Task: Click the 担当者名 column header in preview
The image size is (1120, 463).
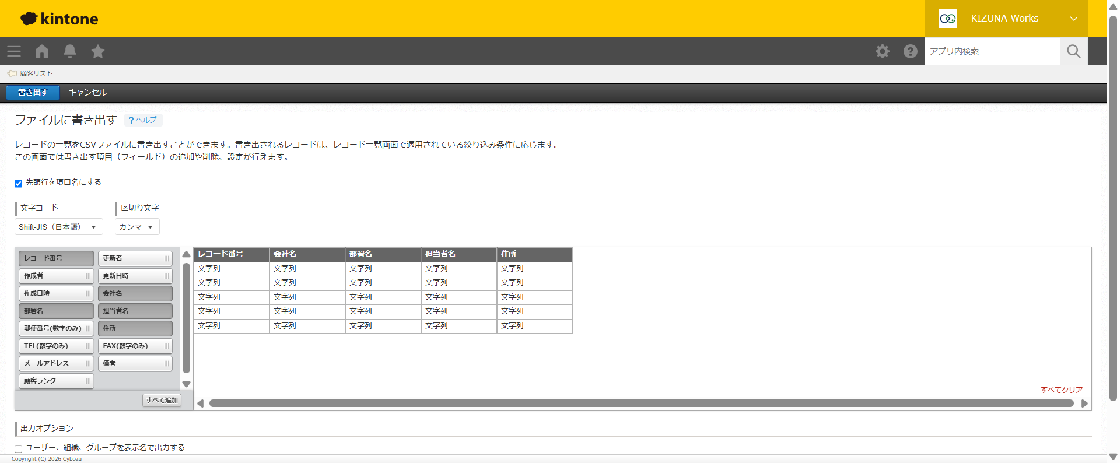Action: tap(459, 254)
